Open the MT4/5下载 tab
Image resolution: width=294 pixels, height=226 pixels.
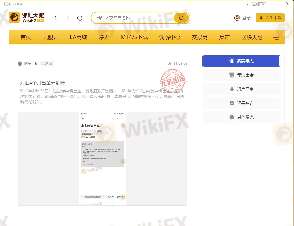click(x=134, y=37)
